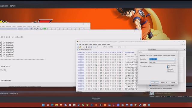Open the bytes-per-row 16 dropdown

[102, 47]
